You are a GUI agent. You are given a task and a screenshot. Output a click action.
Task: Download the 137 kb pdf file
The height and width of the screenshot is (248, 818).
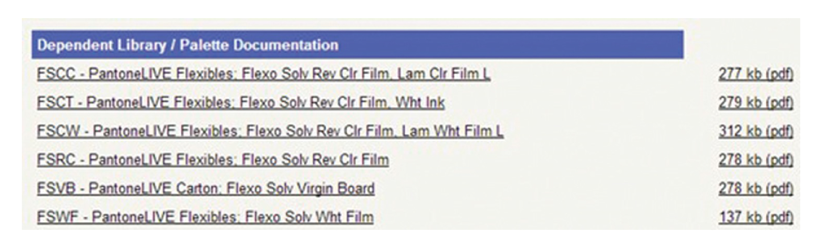(x=756, y=217)
